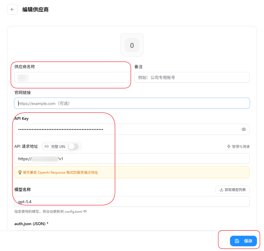The image size is (264, 251).
Task: Click the 官网链接 URL input field
Action: [x=132, y=103]
